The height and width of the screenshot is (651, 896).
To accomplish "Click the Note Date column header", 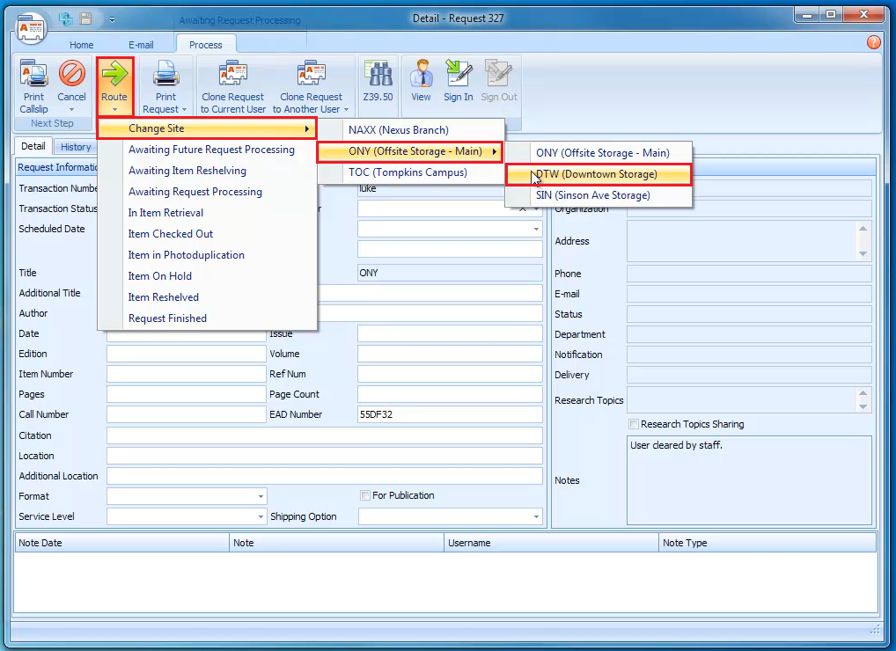I will (40, 543).
